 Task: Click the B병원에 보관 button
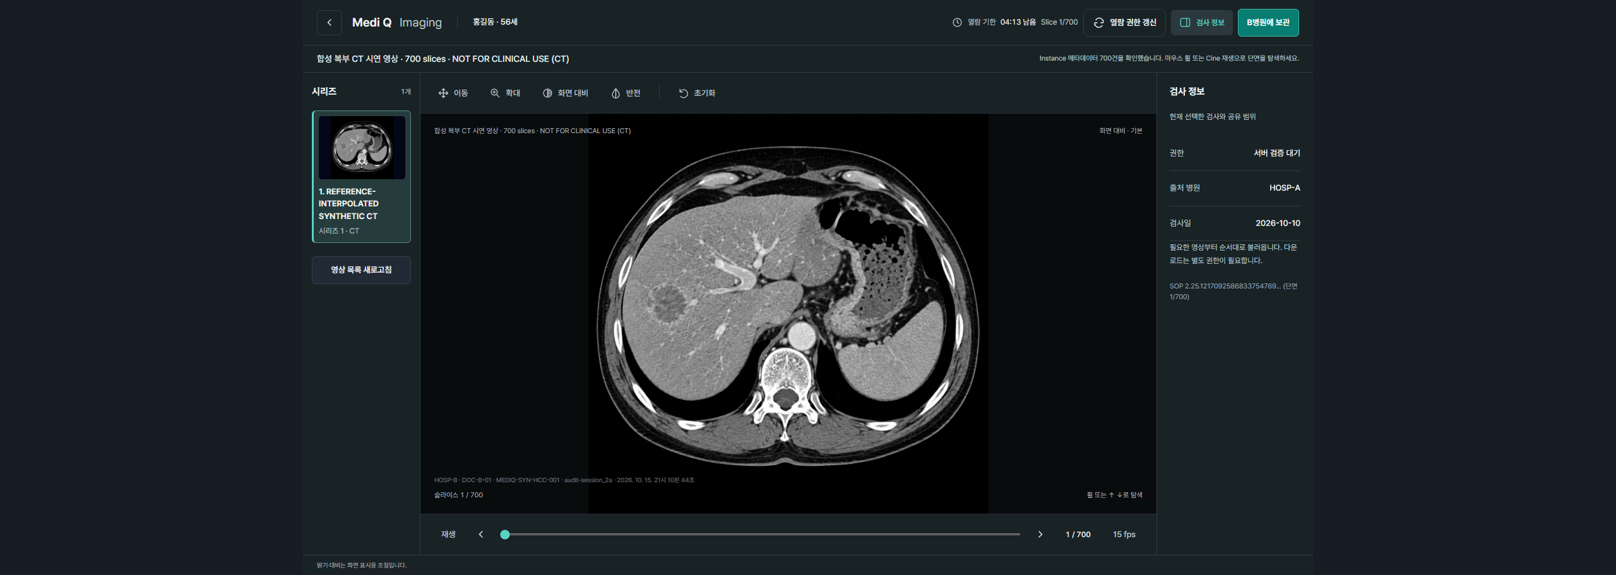pyautogui.click(x=1268, y=23)
